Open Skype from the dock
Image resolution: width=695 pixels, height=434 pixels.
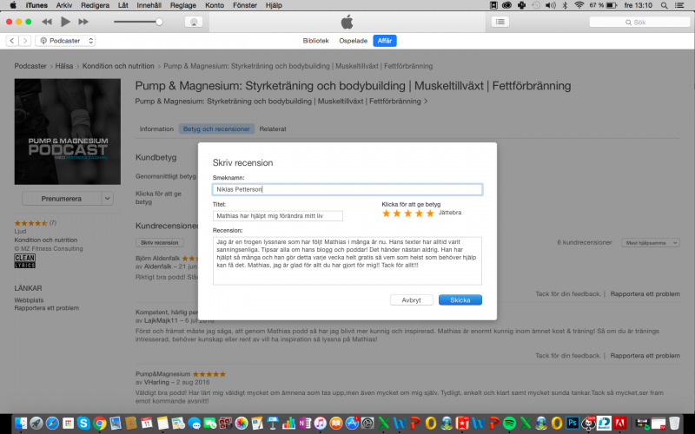coord(83,423)
